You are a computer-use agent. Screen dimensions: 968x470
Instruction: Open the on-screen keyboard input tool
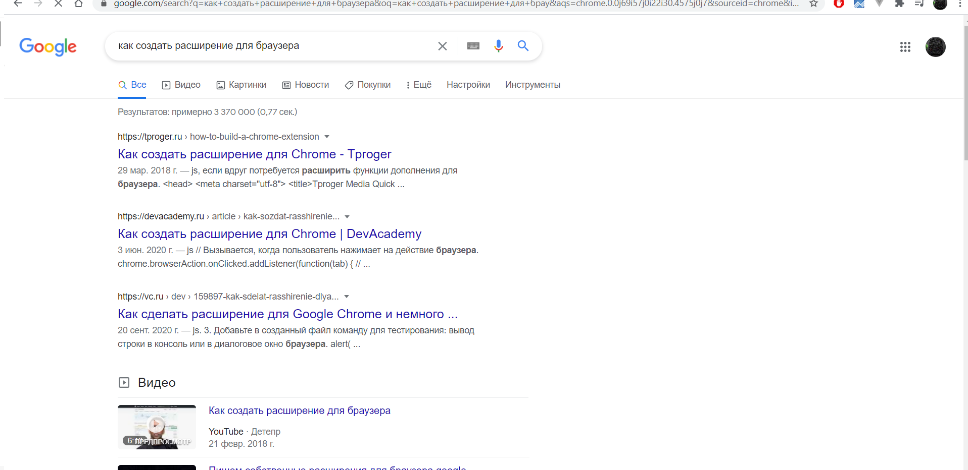tap(473, 46)
